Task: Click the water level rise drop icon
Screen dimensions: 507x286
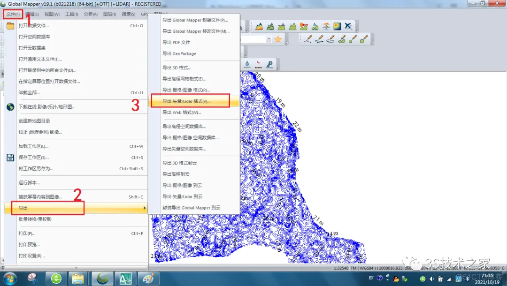Action: coord(247,64)
